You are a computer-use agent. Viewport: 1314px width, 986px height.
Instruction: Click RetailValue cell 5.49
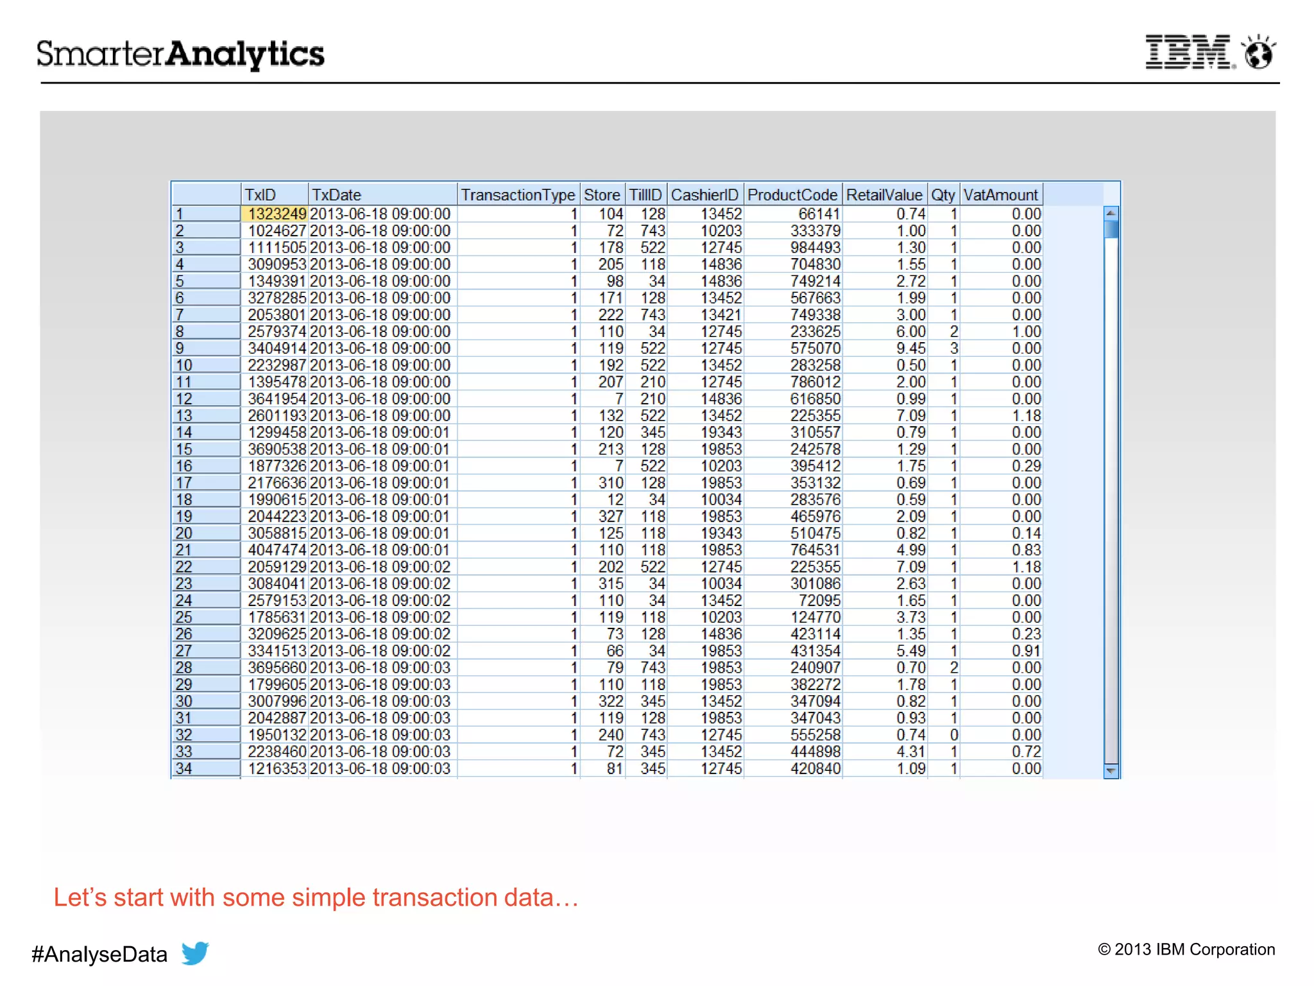pos(885,651)
